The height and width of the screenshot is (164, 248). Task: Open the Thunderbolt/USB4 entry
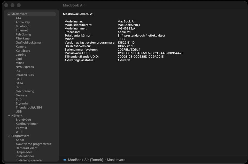29,108
